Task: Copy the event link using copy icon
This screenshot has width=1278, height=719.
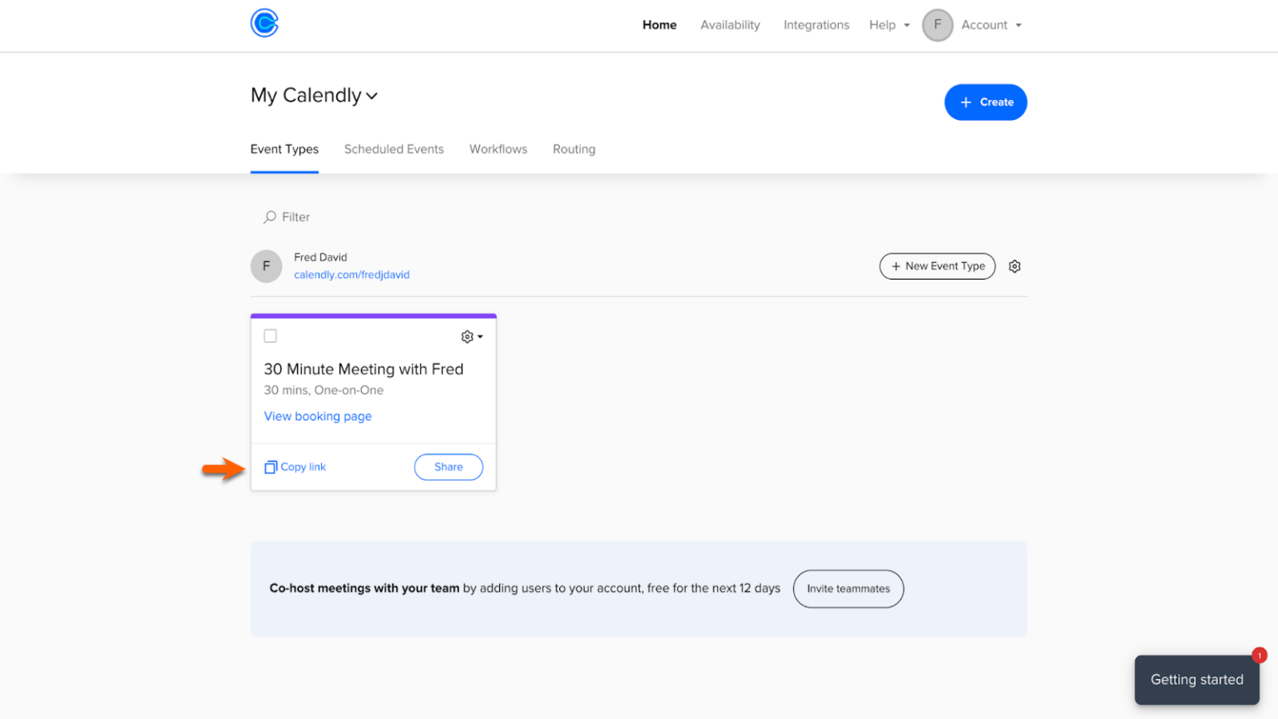Action: click(270, 467)
